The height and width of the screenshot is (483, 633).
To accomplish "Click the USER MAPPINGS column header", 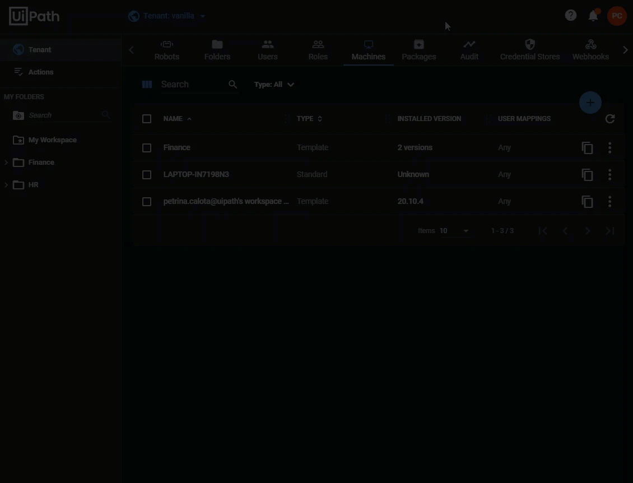I will [x=524, y=119].
